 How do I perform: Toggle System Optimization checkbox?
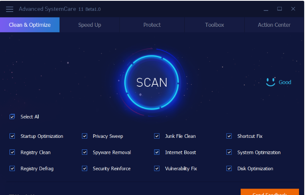click(x=229, y=152)
